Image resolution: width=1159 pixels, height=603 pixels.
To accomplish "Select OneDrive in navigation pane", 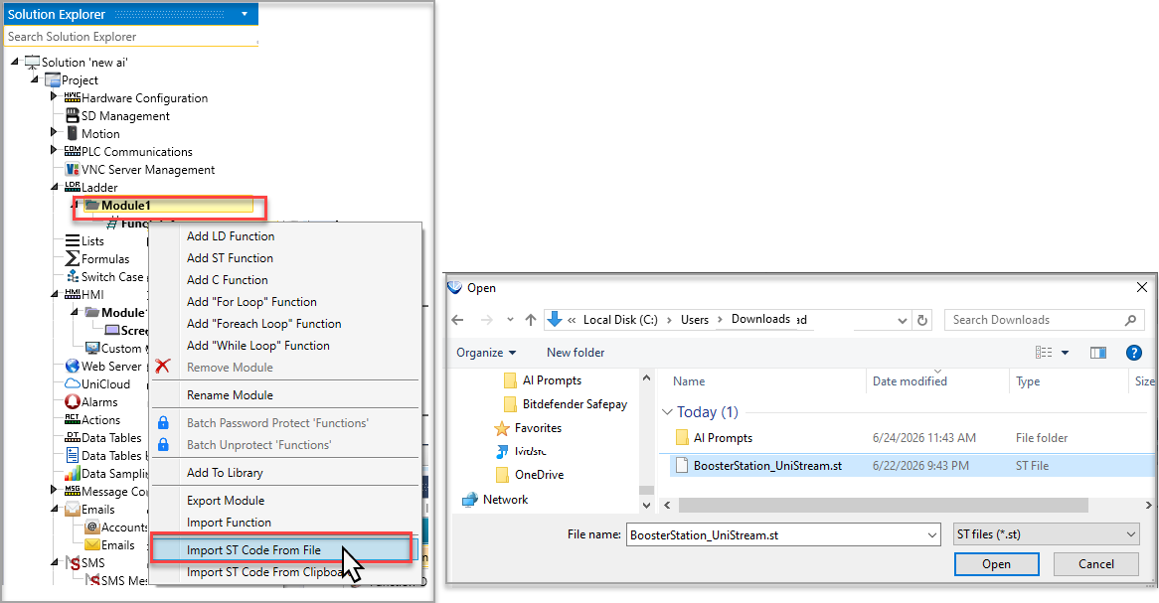I will pyautogui.click(x=539, y=475).
